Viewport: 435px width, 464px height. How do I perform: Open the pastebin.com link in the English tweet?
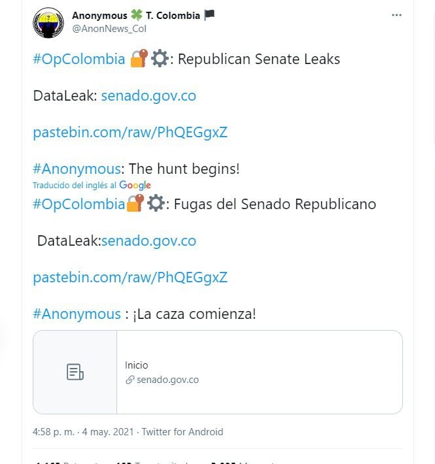130,132
